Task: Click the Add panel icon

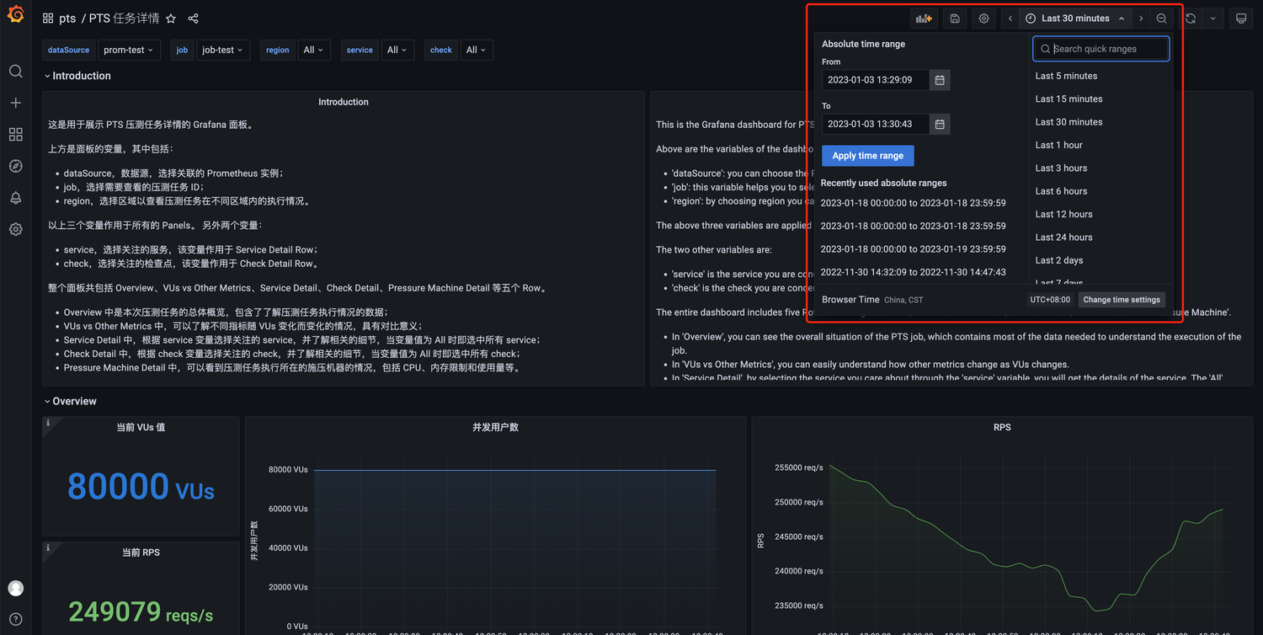Action: (x=924, y=19)
